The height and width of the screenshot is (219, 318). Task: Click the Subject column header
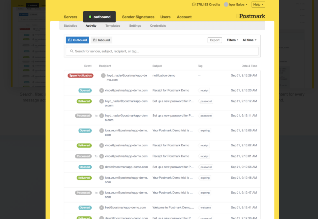coord(157,66)
